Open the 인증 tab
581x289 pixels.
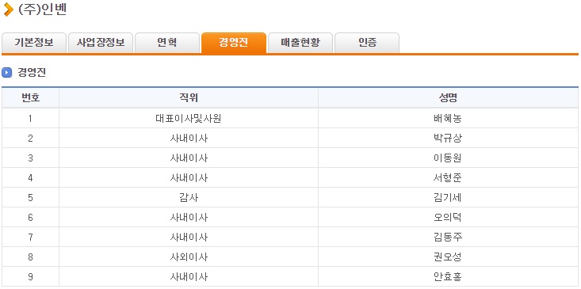(x=367, y=43)
